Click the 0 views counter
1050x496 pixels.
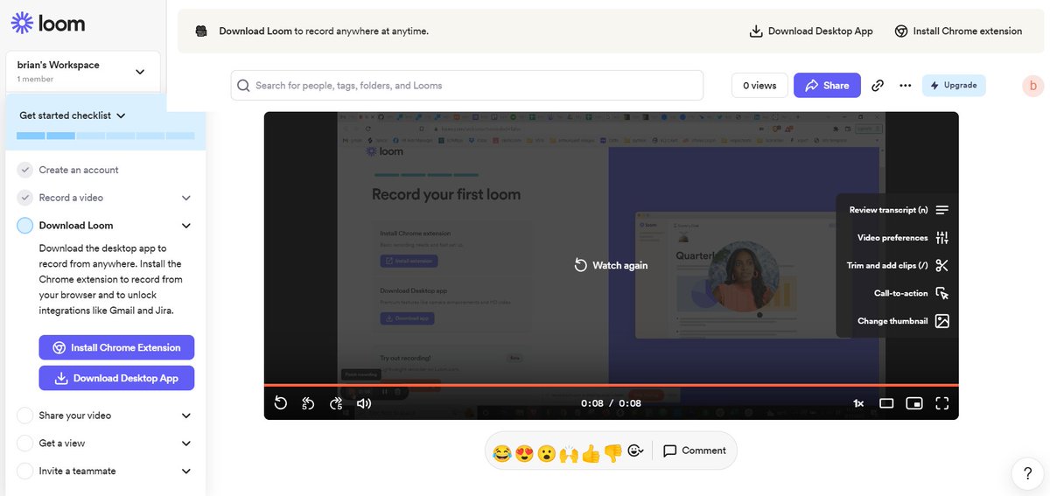pos(759,85)
